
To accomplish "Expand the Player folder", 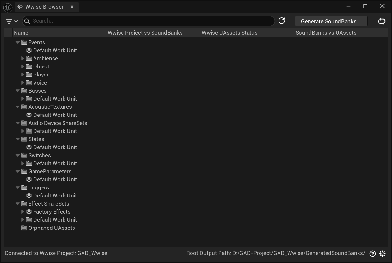I will (23, 75).
